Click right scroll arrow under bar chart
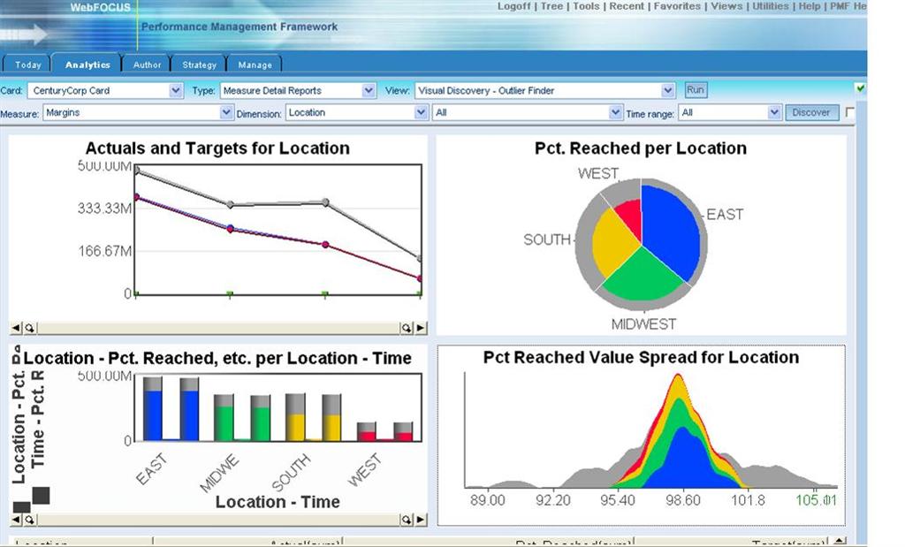The image size is (905, 547). click(x=421, y=520)
